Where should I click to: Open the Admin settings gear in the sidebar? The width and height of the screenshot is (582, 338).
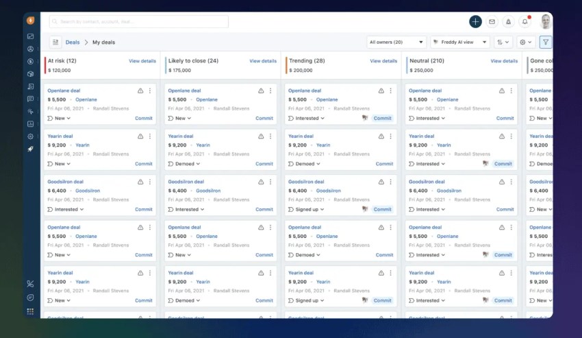30,136
